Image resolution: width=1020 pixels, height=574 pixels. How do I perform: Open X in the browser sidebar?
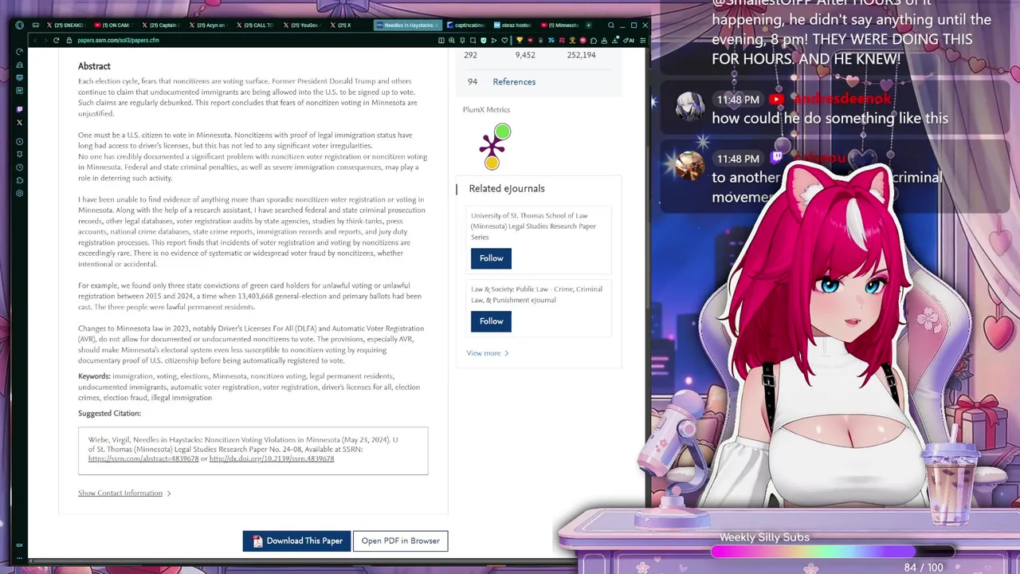pyautogui.click(x=19, y=122)
